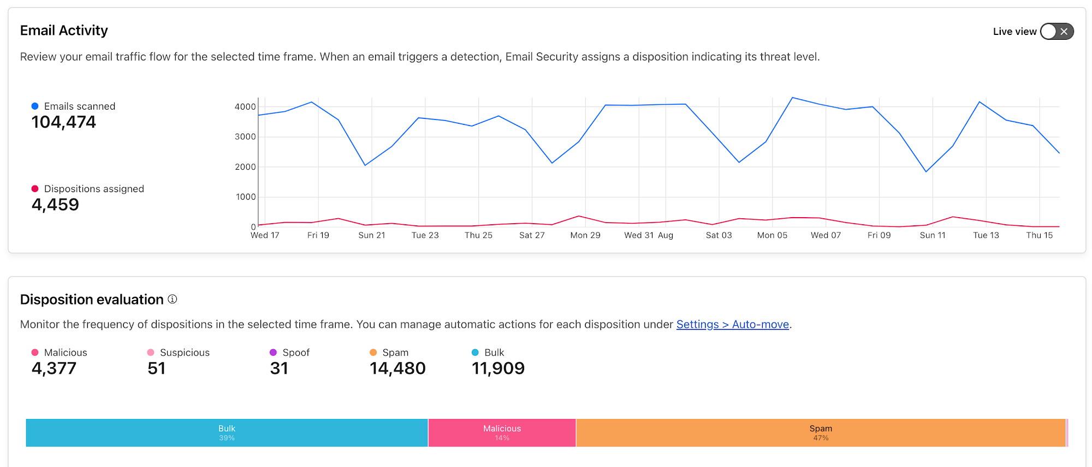Viewport: 1092px width, 467px height.
Task: Click the Malicious legend dot
Action: (x=35, y=352)
